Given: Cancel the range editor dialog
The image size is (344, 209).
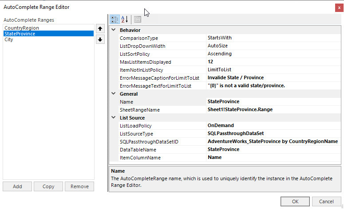Looking at the screenshot, I should pos(326,201).
